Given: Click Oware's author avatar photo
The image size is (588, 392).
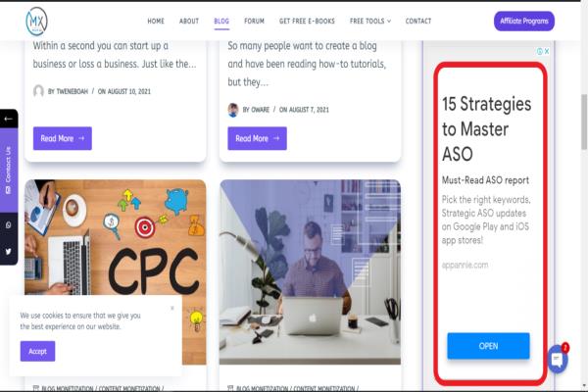Looking at the screenshot, I should click(x=233, y=110).
